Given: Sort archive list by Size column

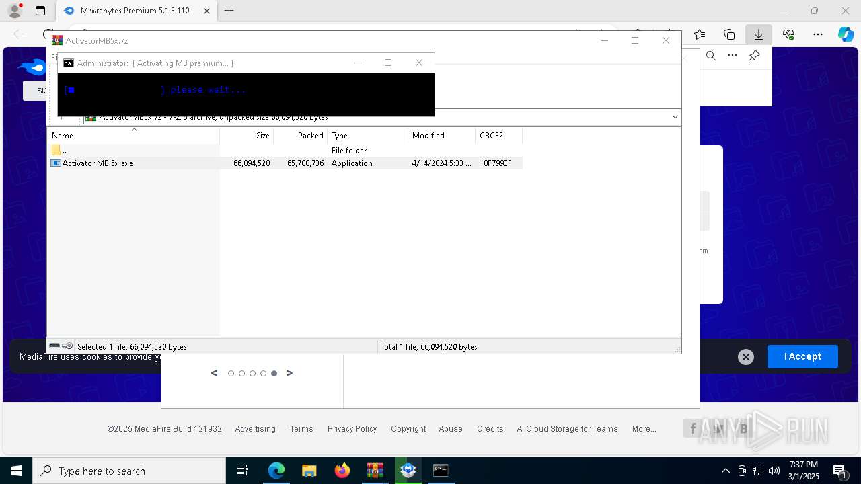Looking at the screenshot, I should 247,135.
